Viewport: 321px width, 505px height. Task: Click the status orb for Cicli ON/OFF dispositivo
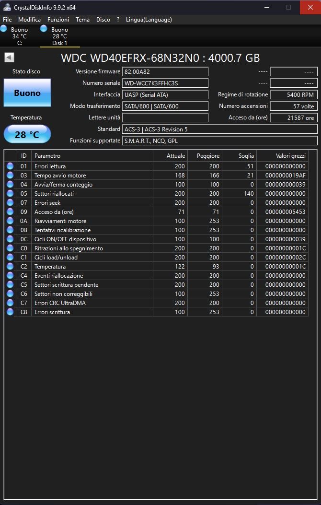click(10, 239)
